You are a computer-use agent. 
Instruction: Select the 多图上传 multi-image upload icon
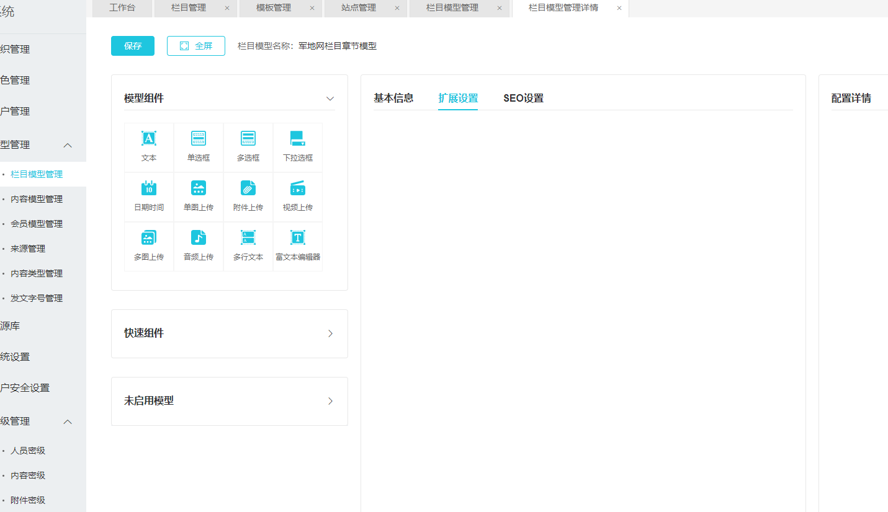point(149,238)
